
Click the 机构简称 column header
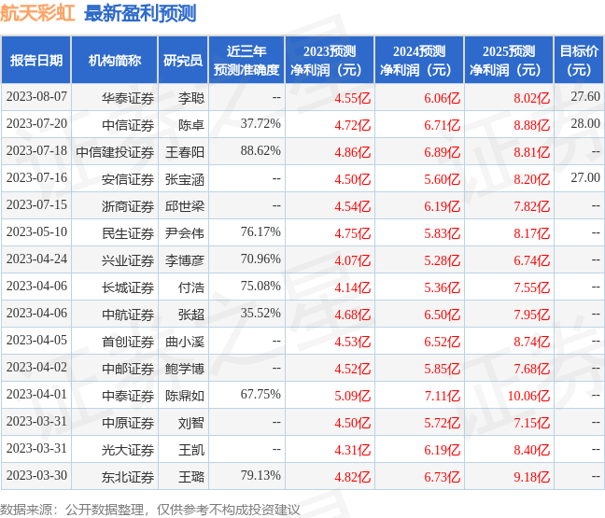point(115,60)
